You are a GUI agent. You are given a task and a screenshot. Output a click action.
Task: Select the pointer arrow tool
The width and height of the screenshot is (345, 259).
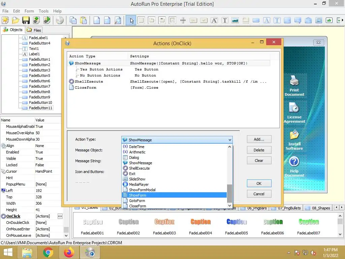point(131,21)
